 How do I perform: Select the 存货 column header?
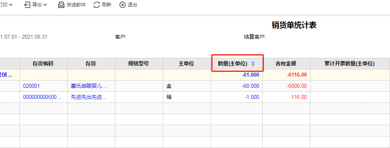(91, 64)
